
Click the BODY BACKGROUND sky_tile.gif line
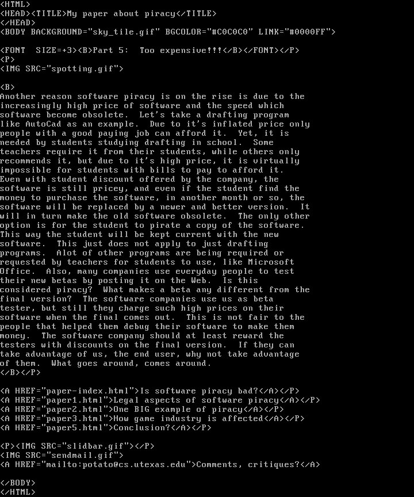coord(168,32)
